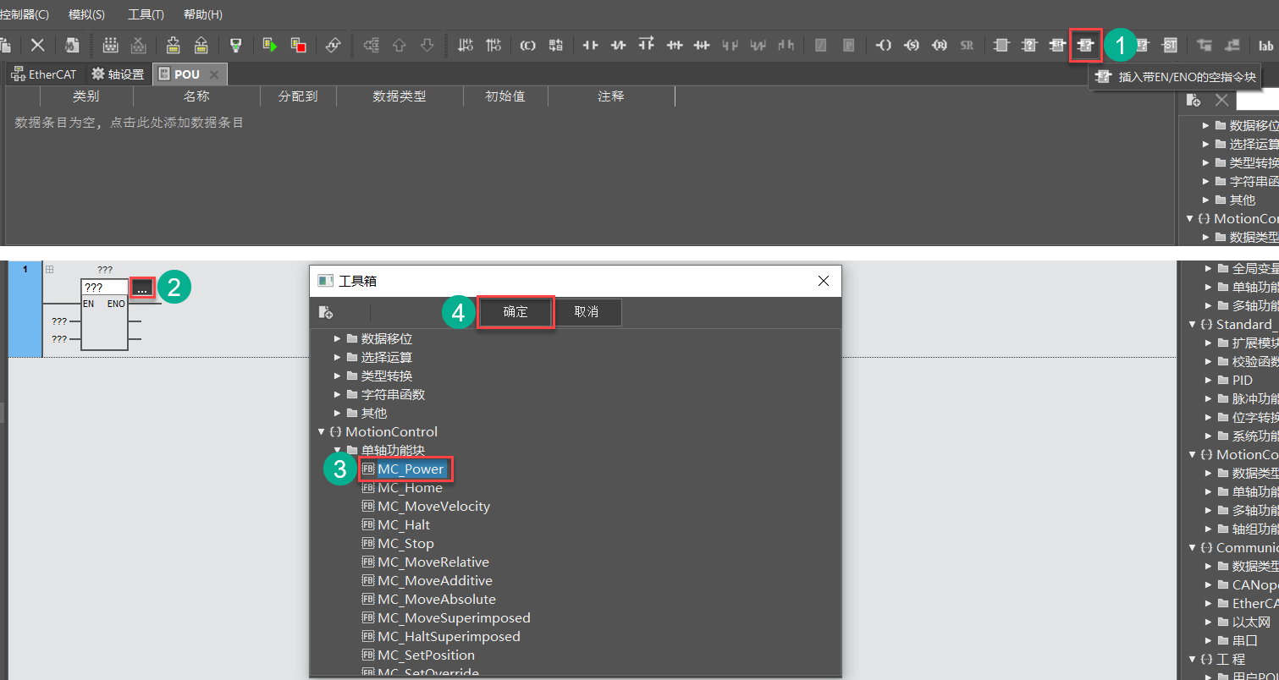
Task: Insert the (R) reset coil
Action: point(940,46)
